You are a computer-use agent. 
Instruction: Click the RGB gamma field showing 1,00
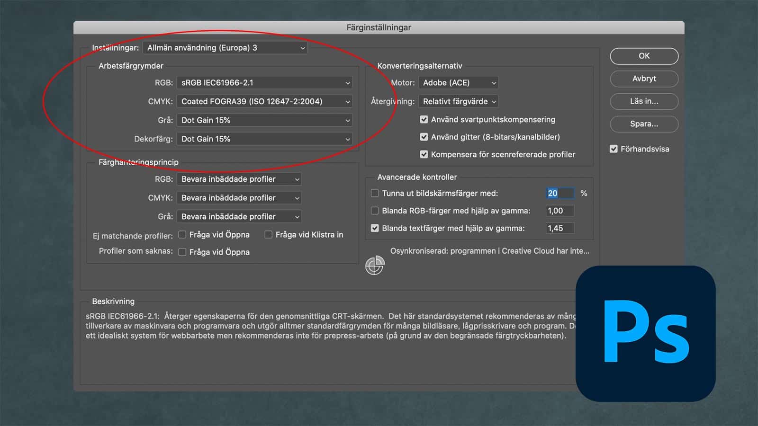(560, 211)
